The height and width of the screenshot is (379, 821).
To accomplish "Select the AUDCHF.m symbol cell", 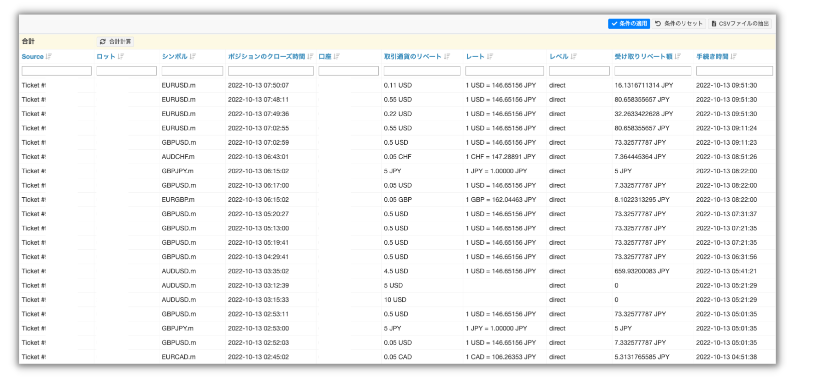I will (x=178, y=157).
